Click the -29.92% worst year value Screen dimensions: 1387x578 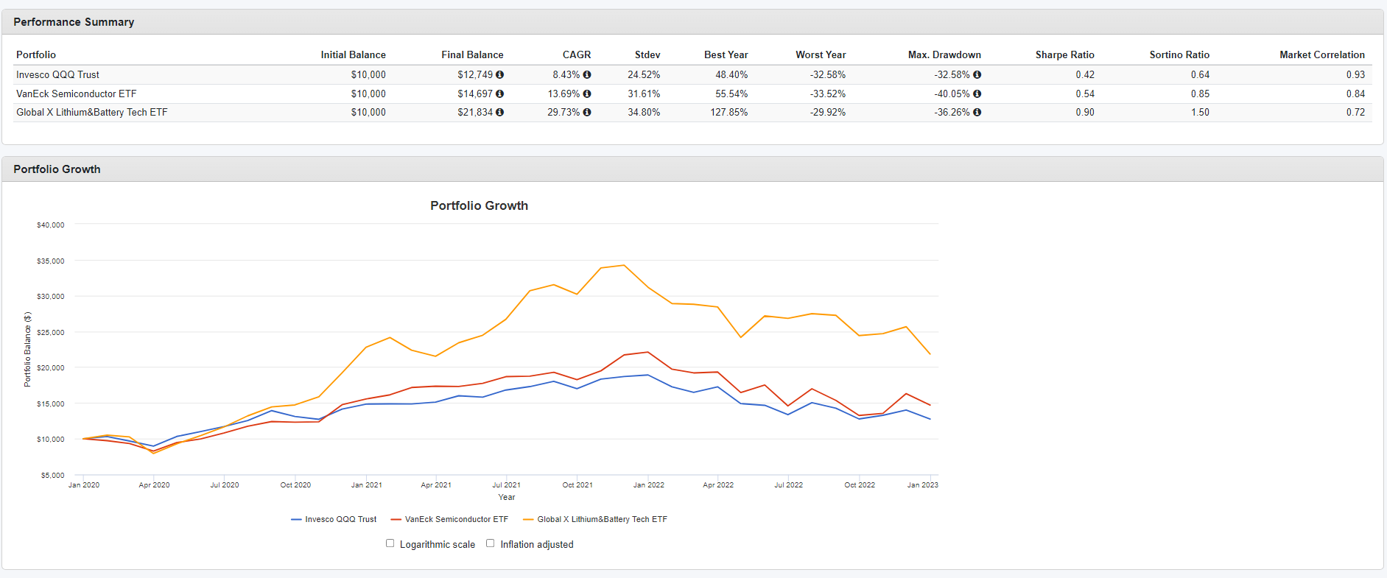pos(828,113)
